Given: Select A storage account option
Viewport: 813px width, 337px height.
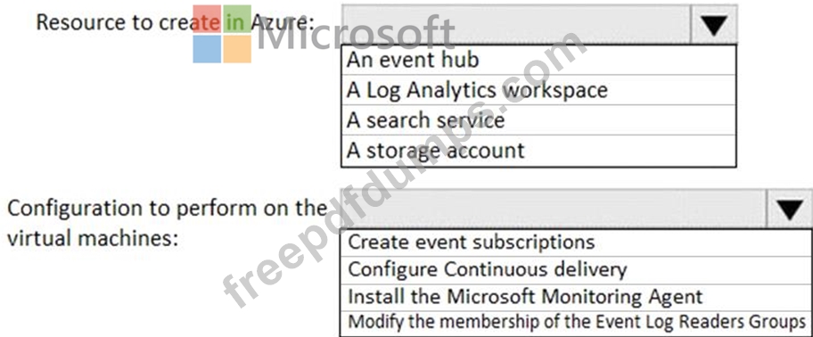Looking at the screenshot, I should pos(538,151).
